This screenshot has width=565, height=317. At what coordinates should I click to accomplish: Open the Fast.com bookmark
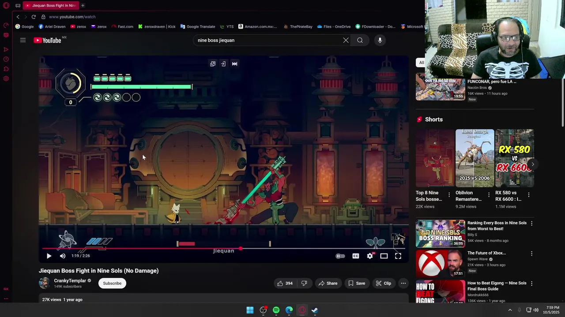coord(122,26)
